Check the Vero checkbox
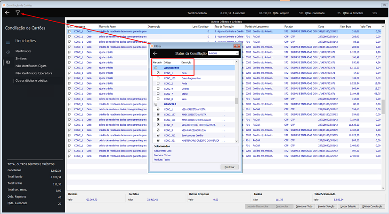389x214 pixels. coord(158,99)
